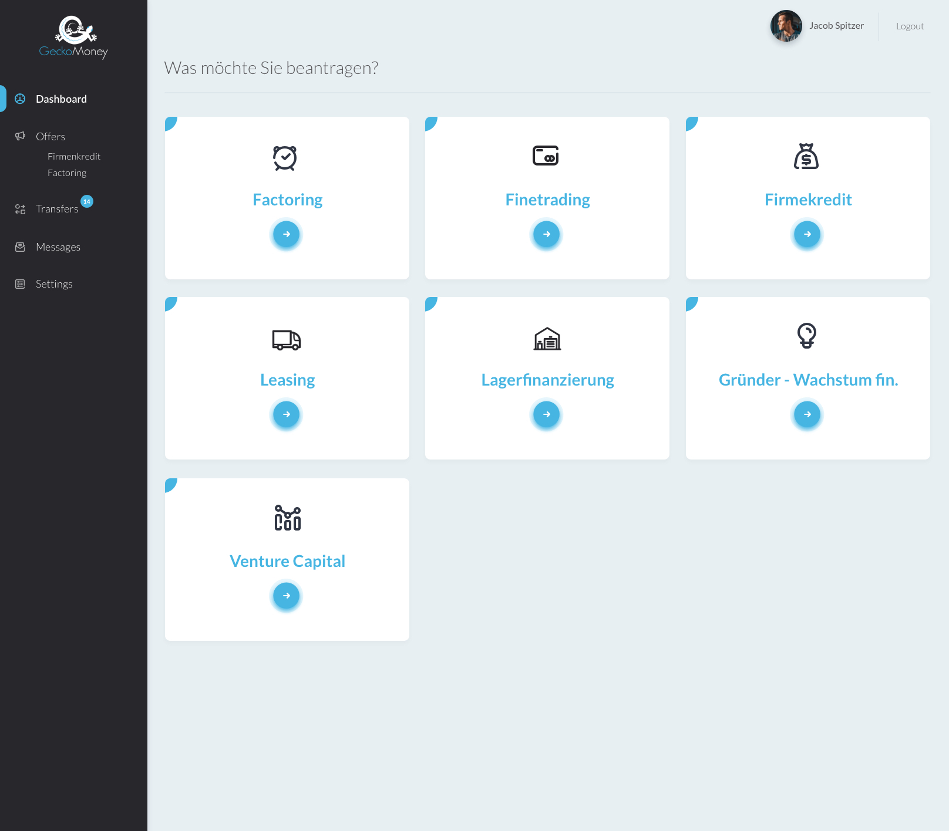Viewport: 949px width, 831px height.
Task: Click the transfers badge showing 14
Action: click(x=87, y=201)
